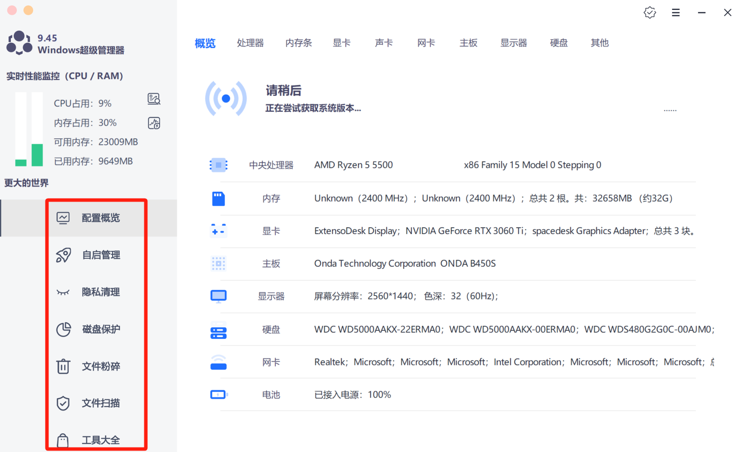Click the 已用内存：9649MB text

pos(93,162)
